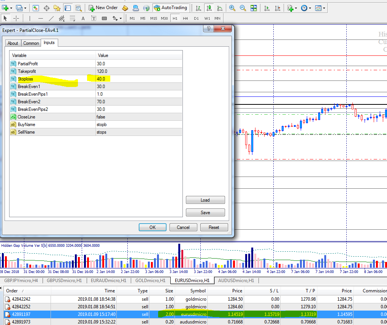Switch chart to line chart mode
This screenshot has height=325, width=387.
[x=219, y=8]
